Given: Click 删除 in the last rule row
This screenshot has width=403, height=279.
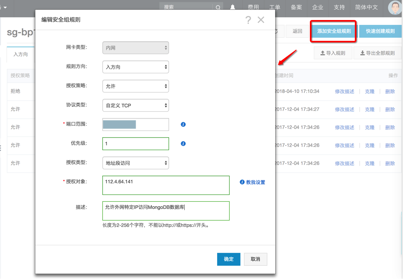Looking at the screenshot, I should [x=390, y=163].
